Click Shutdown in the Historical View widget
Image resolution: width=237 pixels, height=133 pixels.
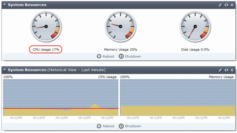click(130, 126)
